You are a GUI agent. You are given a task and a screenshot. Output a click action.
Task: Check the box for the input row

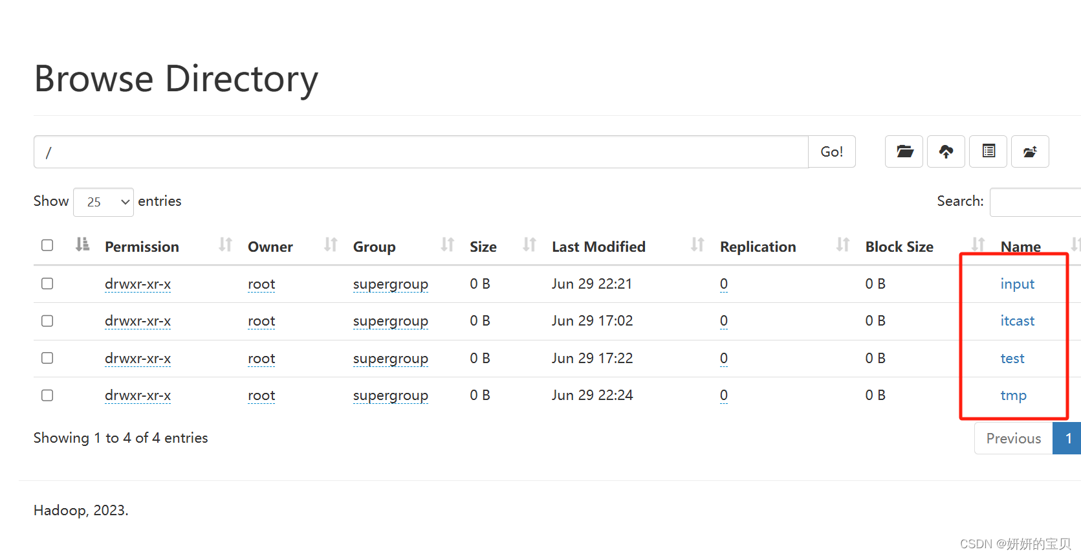coord(47,284)
